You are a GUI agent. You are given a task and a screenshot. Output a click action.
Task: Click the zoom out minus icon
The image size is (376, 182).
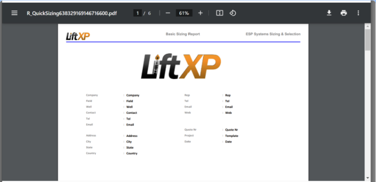[x=168, y=13]
